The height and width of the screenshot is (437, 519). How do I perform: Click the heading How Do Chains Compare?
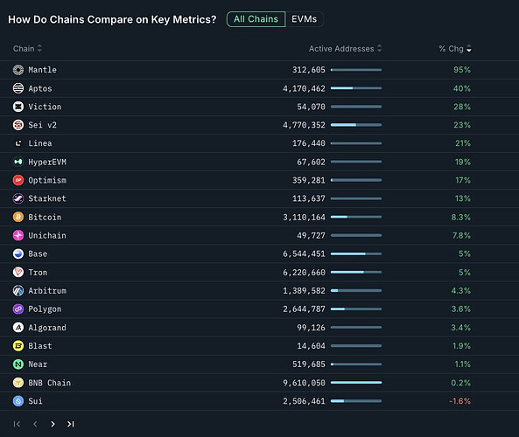112,19
